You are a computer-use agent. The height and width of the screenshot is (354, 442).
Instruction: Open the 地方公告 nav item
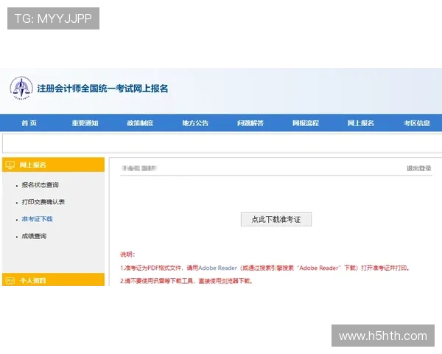click(195, 123)
